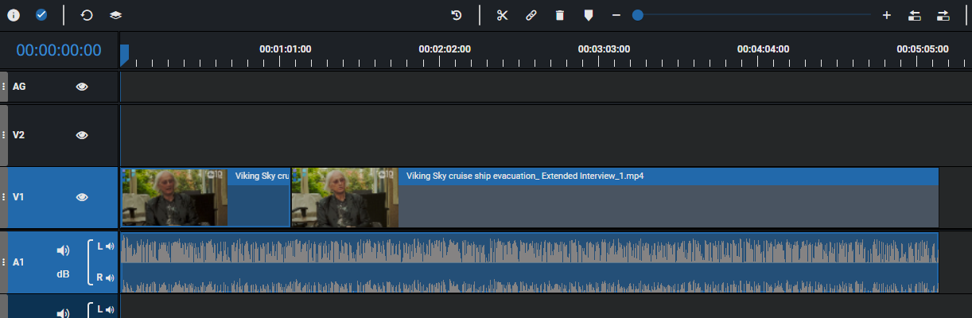Viewport: 972px width, 318px height.
Task: Toggle visibility of the V2 track
Action: [x=82, y=135]
